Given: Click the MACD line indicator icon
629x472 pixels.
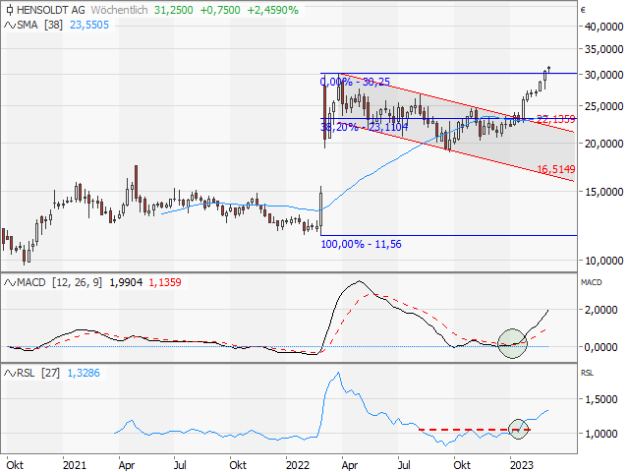Looking at the screenshot, I should tap(10, 283).
